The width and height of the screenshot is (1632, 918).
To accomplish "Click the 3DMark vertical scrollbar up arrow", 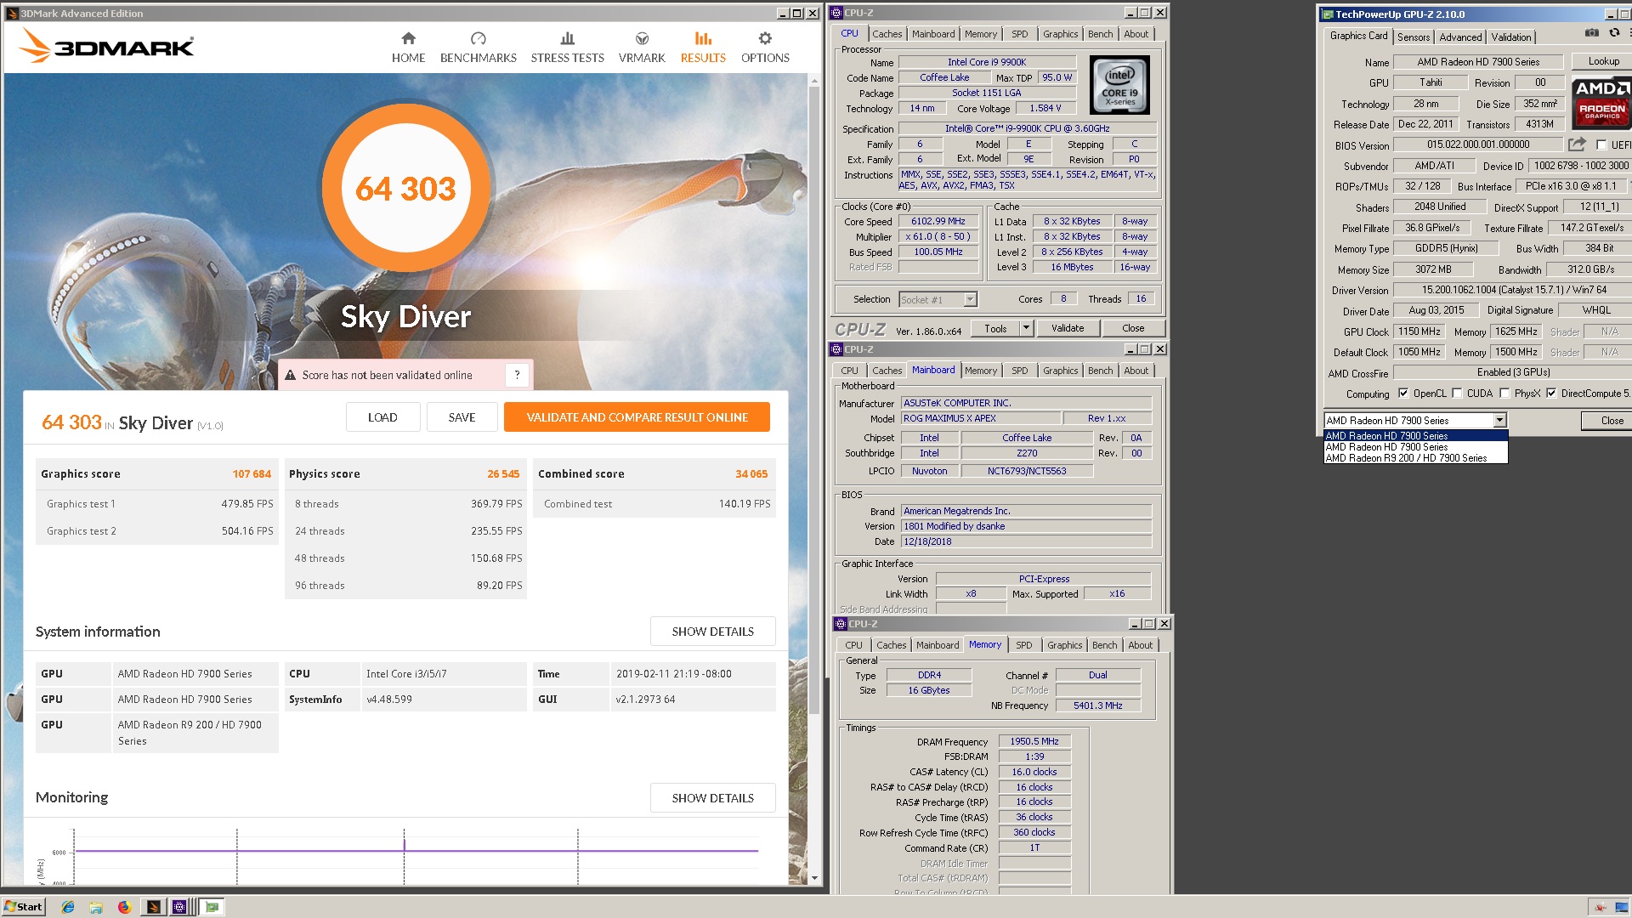I will [x=814, y=81].
